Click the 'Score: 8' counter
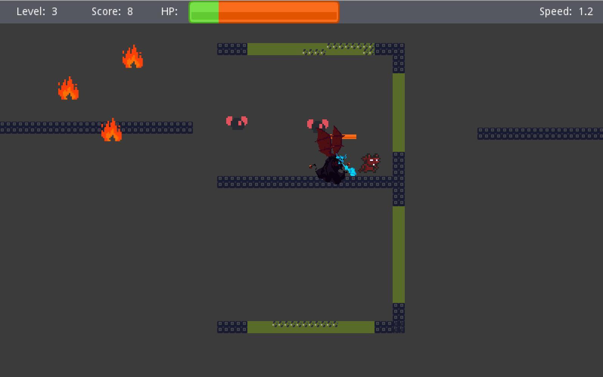This screenshot has height=377, width=603. (112, 11)
